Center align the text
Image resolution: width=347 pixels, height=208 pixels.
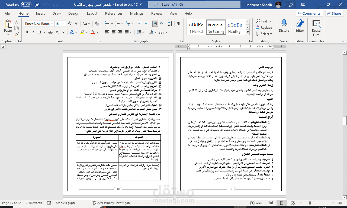coord(114,32)
